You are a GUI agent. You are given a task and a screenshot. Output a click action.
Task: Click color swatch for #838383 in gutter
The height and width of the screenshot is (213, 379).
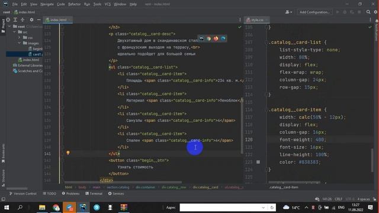pos(258,162)
